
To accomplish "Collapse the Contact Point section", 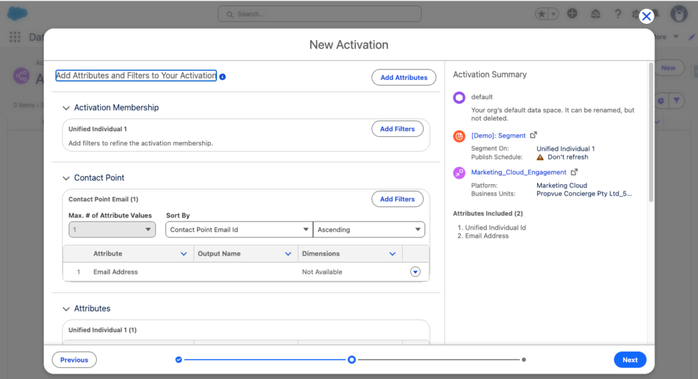I will click(66, 178).
